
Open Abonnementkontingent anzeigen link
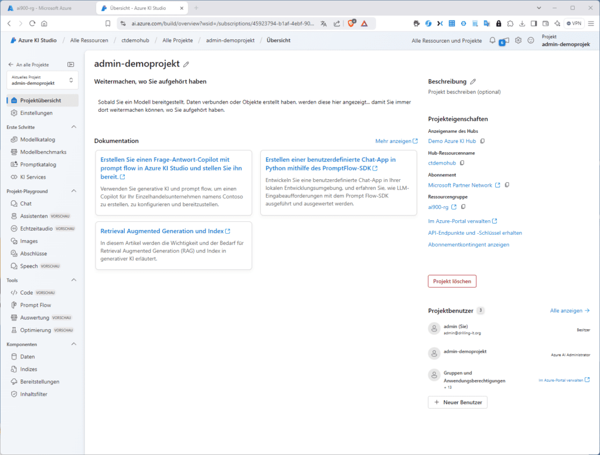click(x=468, y=245)
